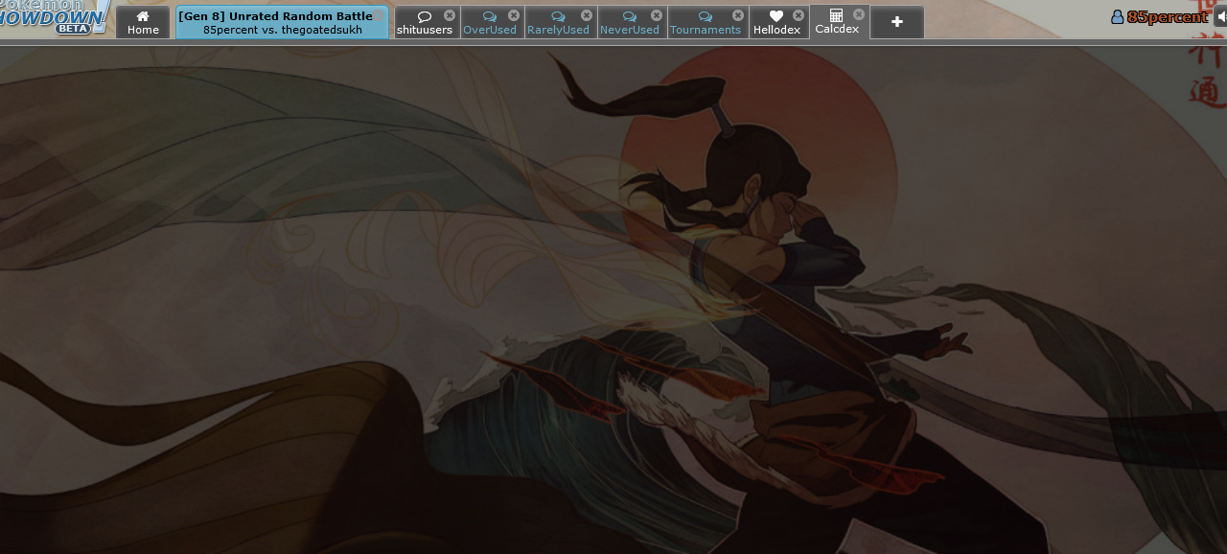This screenshot has height=554, width=1227.
Task: Click the plus button to join a room
Action: [x=896, y=22]
